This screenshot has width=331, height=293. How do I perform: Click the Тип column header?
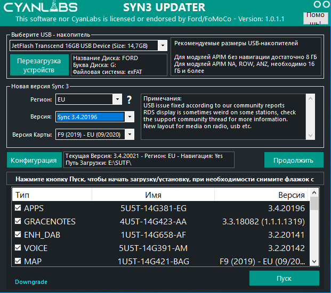(x=52, y=195)
